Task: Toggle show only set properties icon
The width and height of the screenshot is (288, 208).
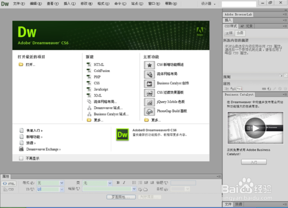Action: [240, 88]
